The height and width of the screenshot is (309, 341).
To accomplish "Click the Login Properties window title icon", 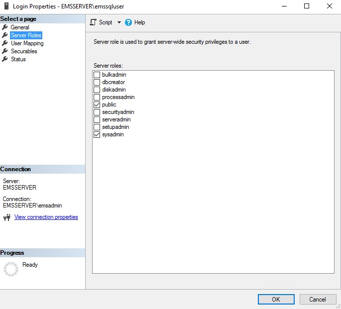I will click(7, 6).
